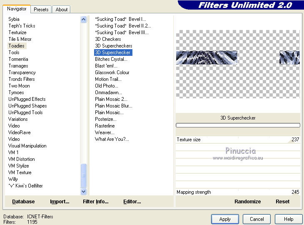Screen dimensions: 304x225
Task: Select the UnPlugged Effects category
Action: click(x=27, y=99)
